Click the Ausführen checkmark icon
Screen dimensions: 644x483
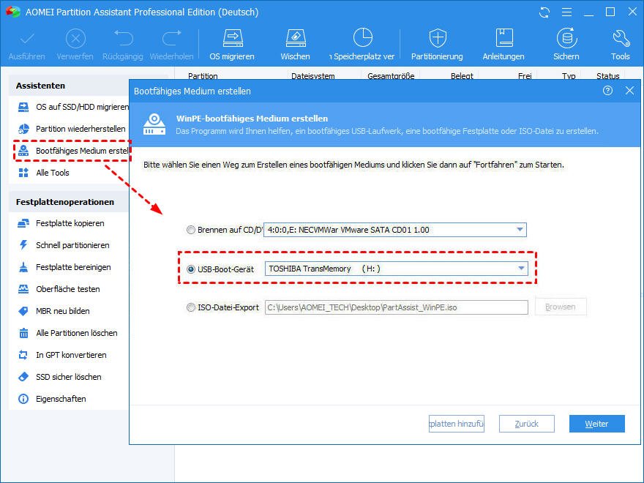pyautogui.click(x=27, y=40)
